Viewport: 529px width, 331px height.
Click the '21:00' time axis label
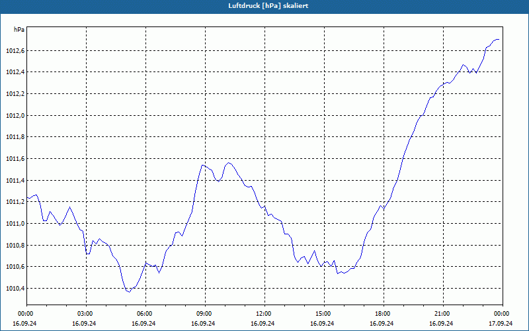pyautogui.click(x=443, y=314)
